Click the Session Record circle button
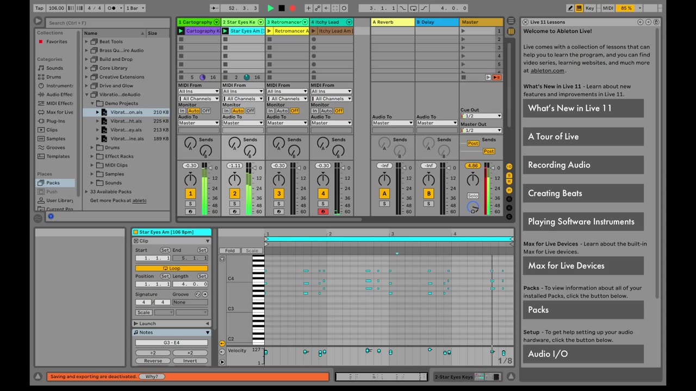Screen dimensions: 696x391 (344, 8)
